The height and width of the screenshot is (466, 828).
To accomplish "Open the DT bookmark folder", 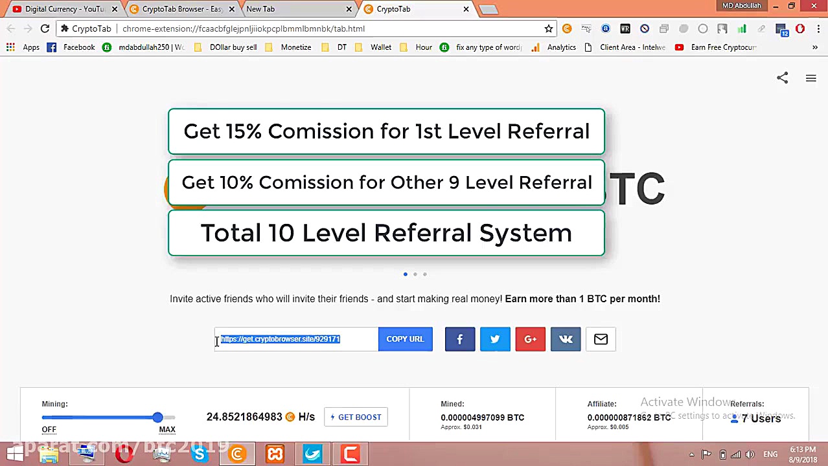I will 334,47.
